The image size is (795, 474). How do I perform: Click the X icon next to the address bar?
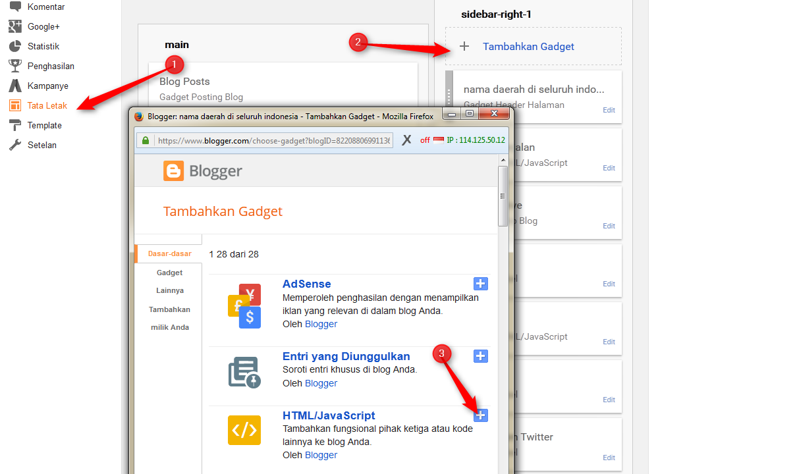coord(406,140)
